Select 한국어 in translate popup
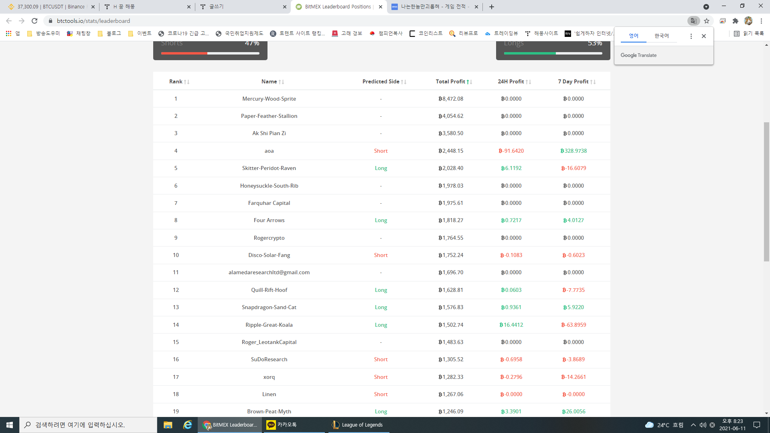Screen dimensions: 770x433 point(662,36)
